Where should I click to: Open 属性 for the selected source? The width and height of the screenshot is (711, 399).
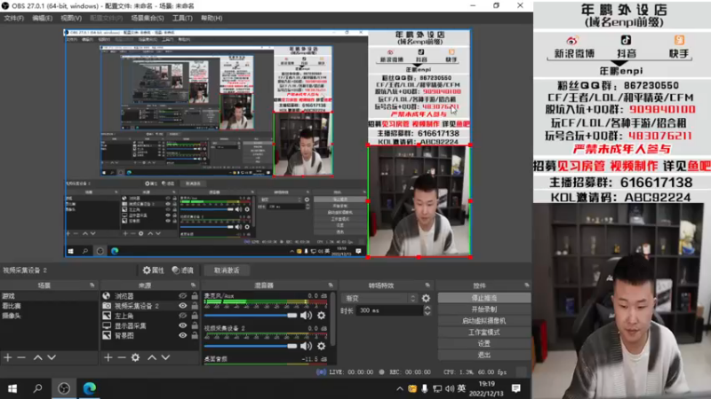pos(153,270)
